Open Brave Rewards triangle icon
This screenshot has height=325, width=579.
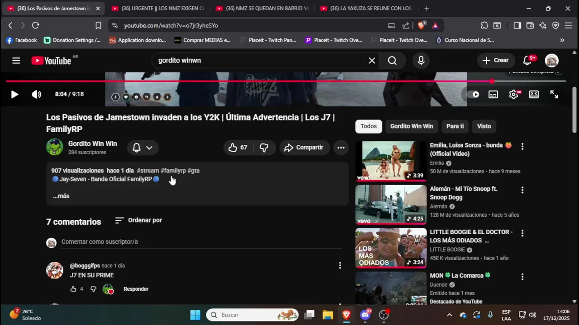pyautogui.click(x=435, y=26)
